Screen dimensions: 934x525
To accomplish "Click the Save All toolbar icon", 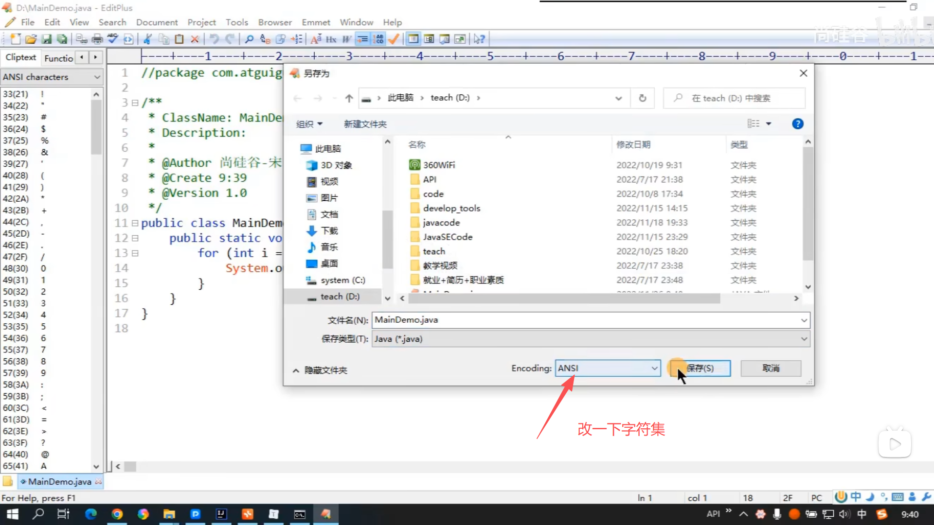I will tap(62, 39).
